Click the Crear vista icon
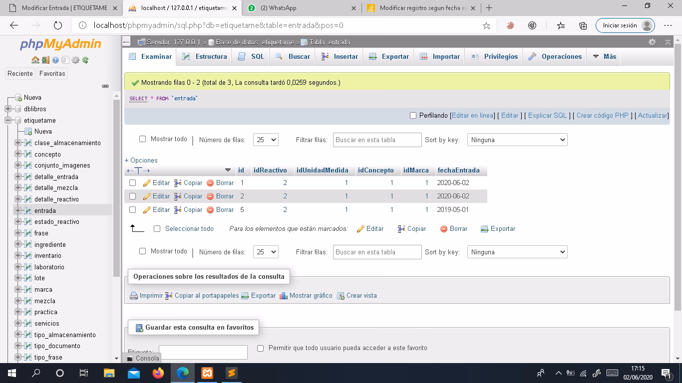 pyautogui.click(x=341, y=296)
